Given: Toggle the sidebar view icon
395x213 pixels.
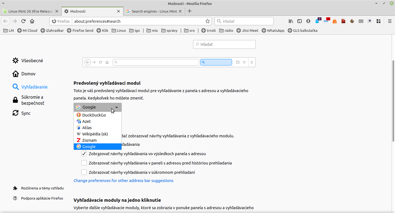Looking at the screenshot, I should (x=300, y=21).
